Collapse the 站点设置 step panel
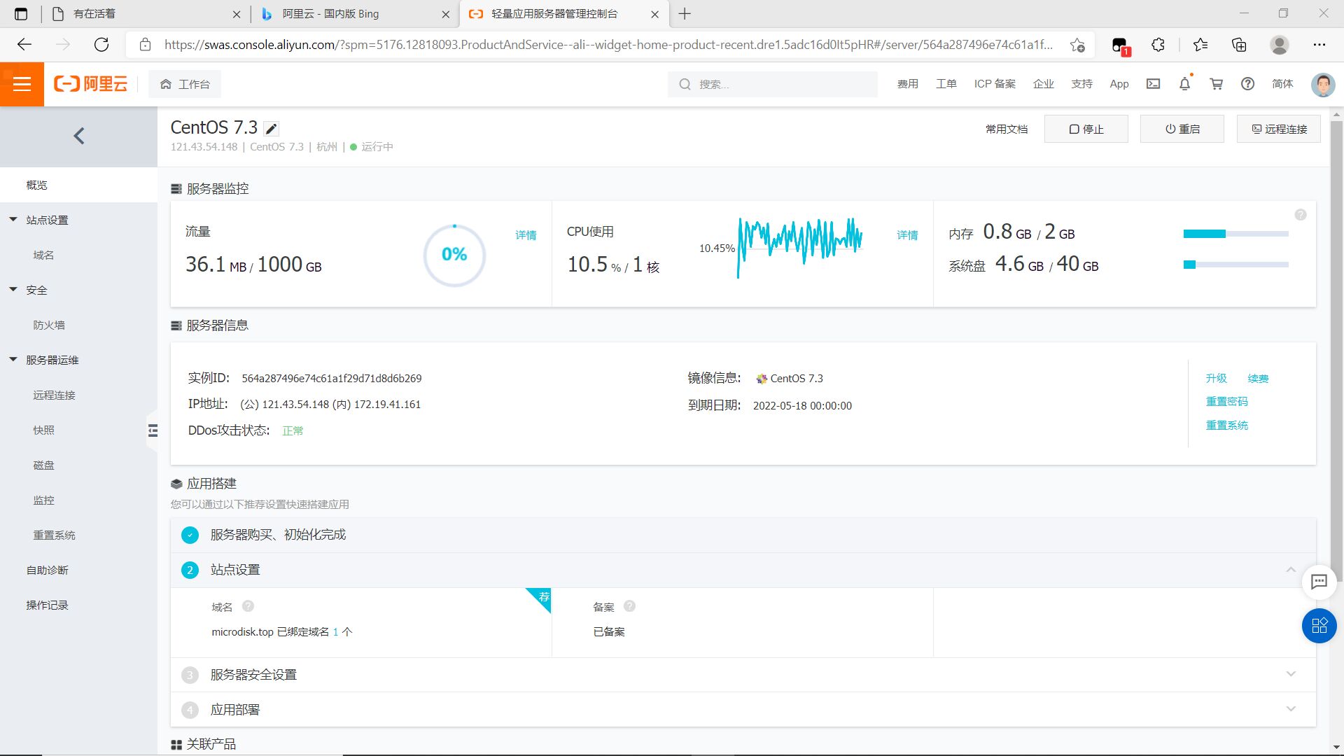The height and width of the screenshot is (756, 1344). point(1291,570)
